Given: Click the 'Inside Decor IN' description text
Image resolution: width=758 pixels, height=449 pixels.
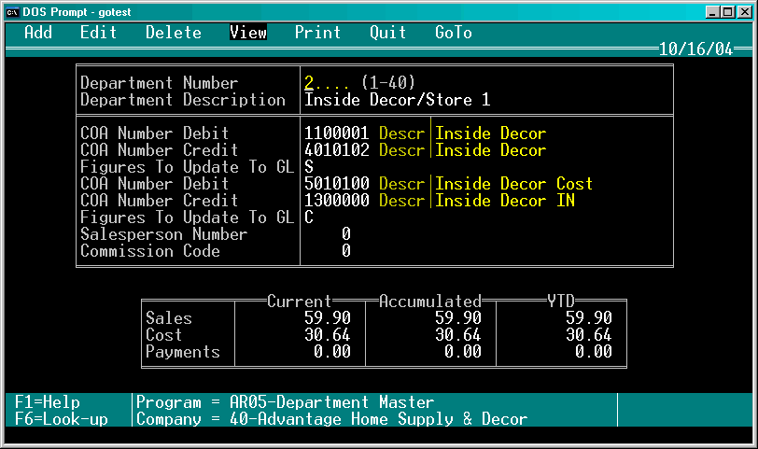Looking at the screenshot, I should click(x=505, y=201).
